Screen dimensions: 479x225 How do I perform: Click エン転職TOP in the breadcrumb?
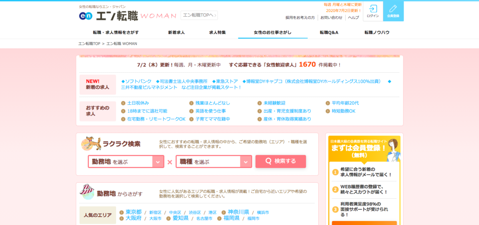89,44
